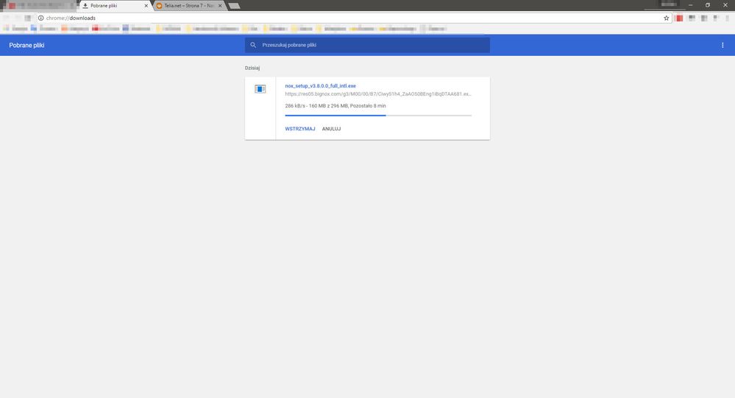Open the downloads three-dot menu

pos(722,45)
